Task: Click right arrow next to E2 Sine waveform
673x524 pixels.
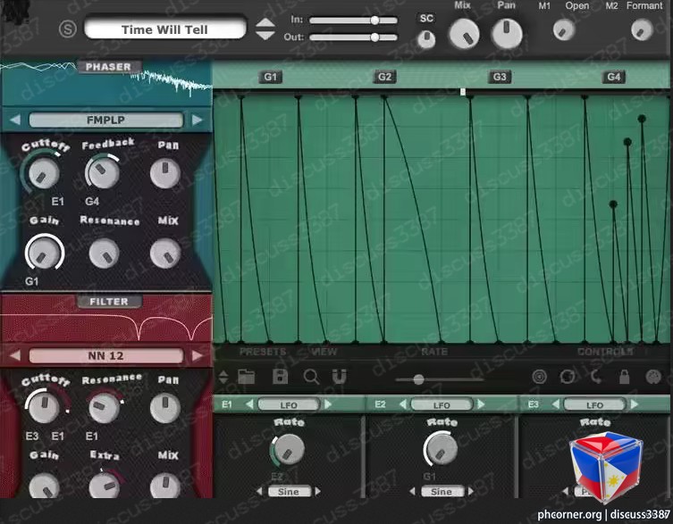Action: 470,491
